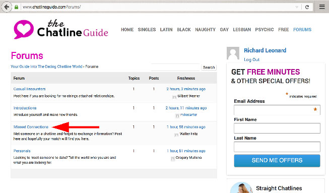Focus the Email Address input field

tap(277, 110)
